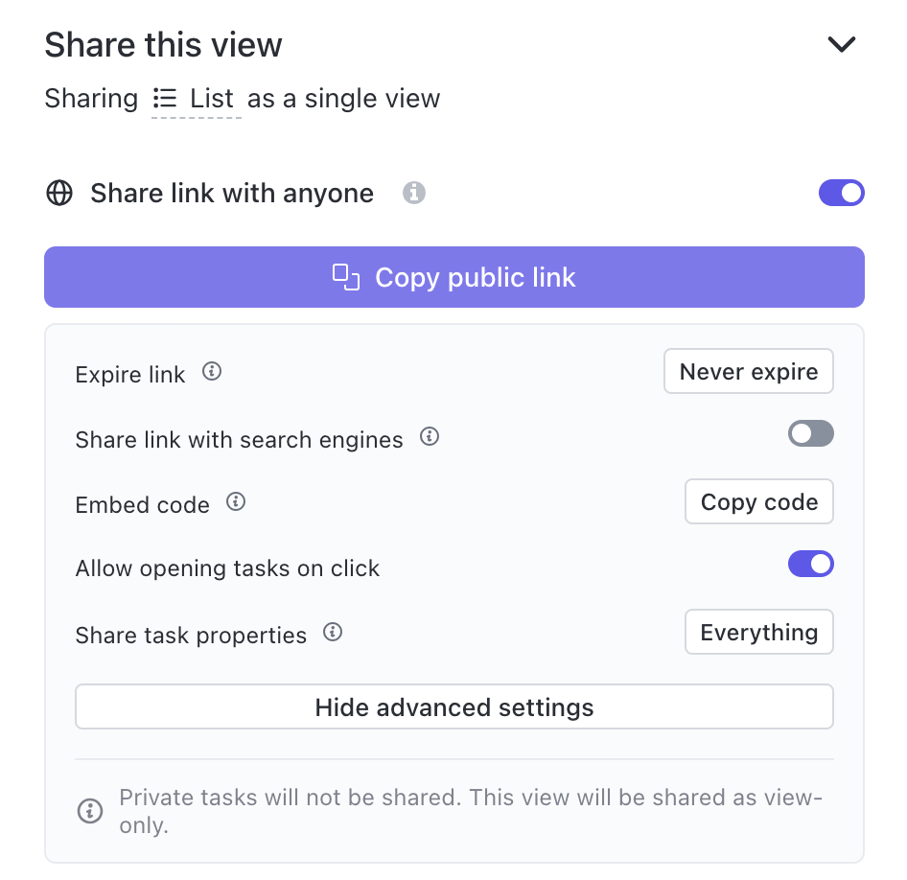This screenshot has width=907, height=880.
Task: Click the copy icon inside Copy public link button
Action: [x=346, y=277]
